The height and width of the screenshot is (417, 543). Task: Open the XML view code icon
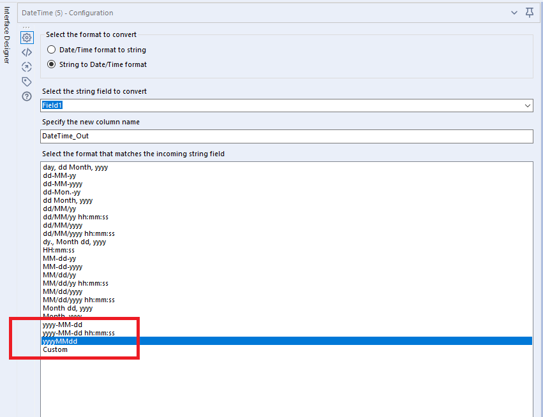tap(27, 52)
